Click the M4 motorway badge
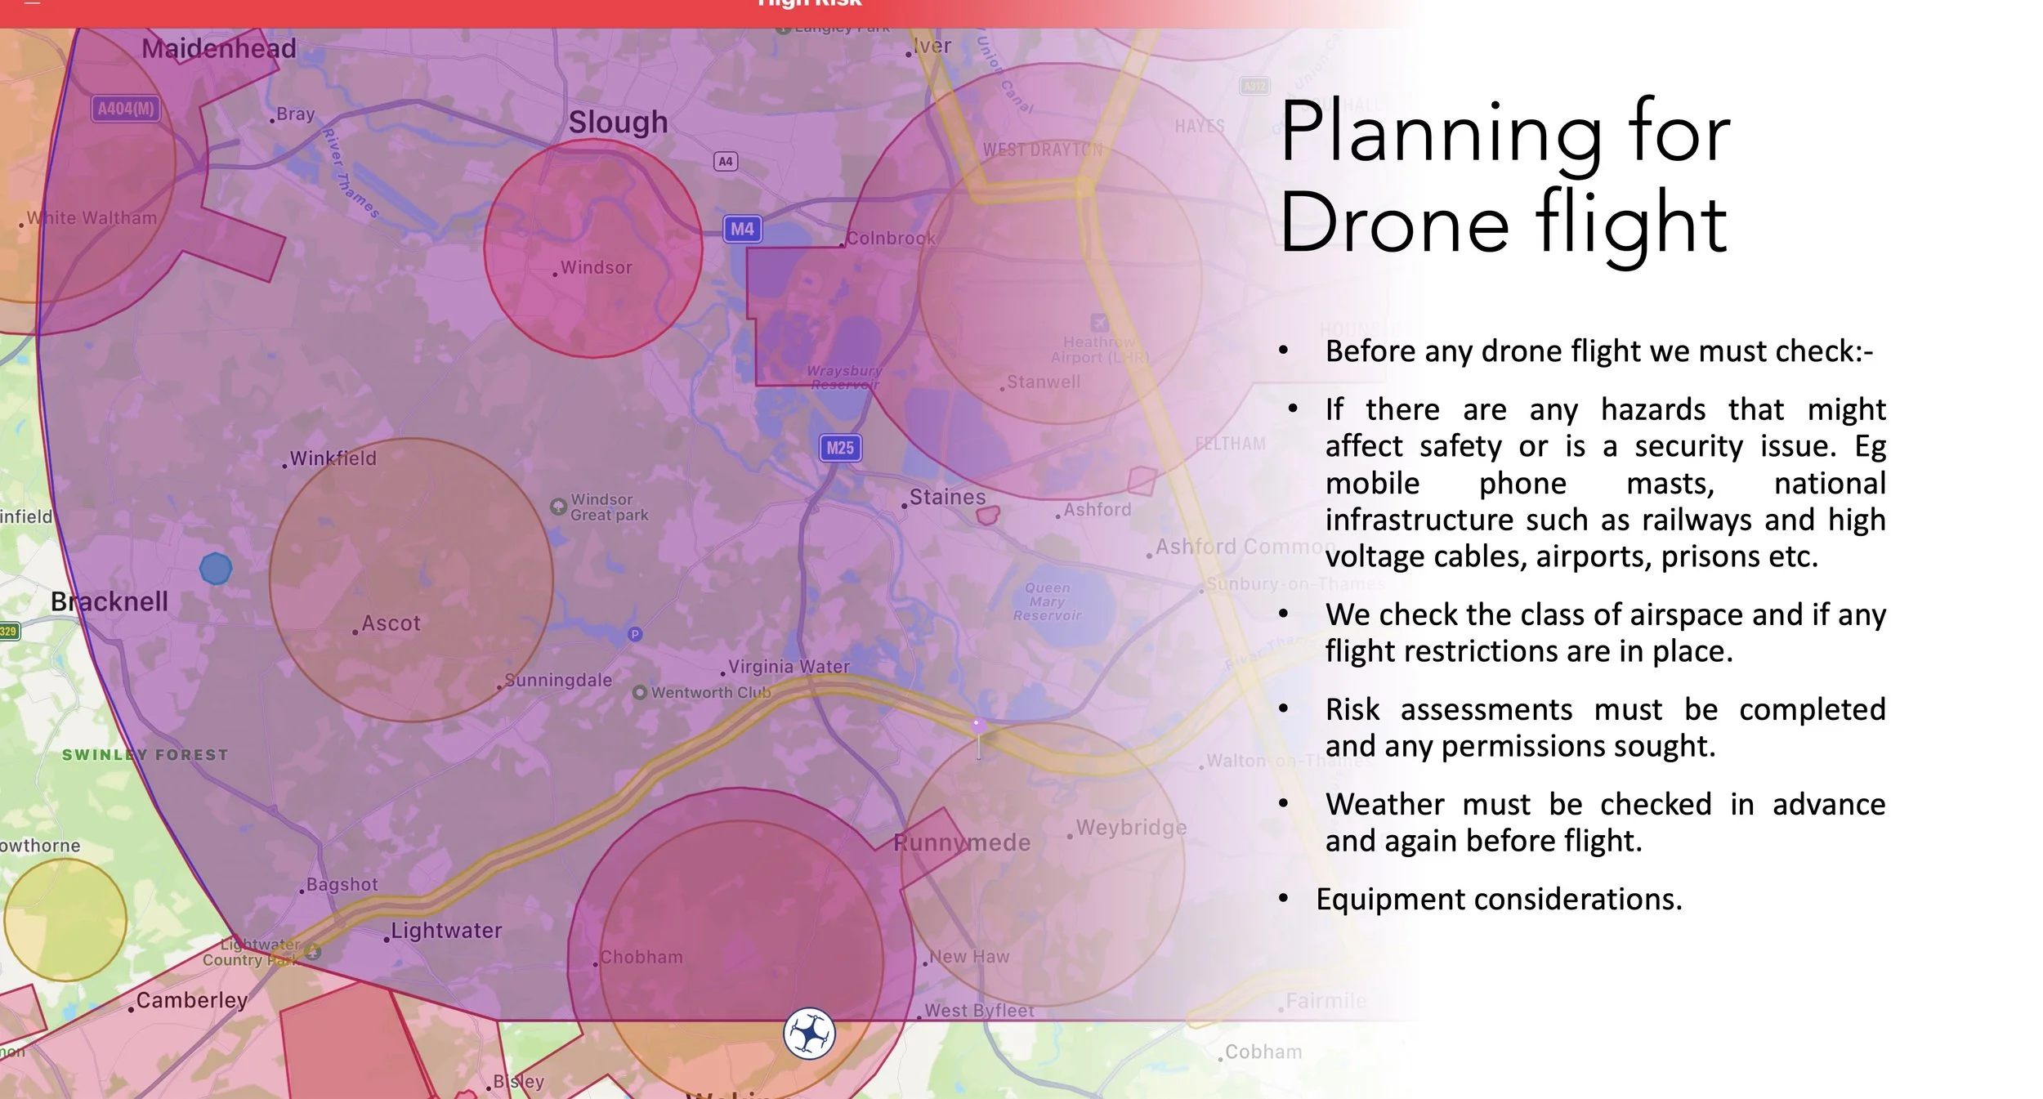This screenshot has height=1099, width=2043. [742, 229]
